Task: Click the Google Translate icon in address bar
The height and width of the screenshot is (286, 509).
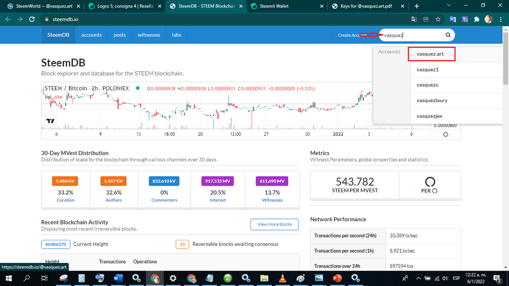Action: pyautogui.click(x=414, y=19)
